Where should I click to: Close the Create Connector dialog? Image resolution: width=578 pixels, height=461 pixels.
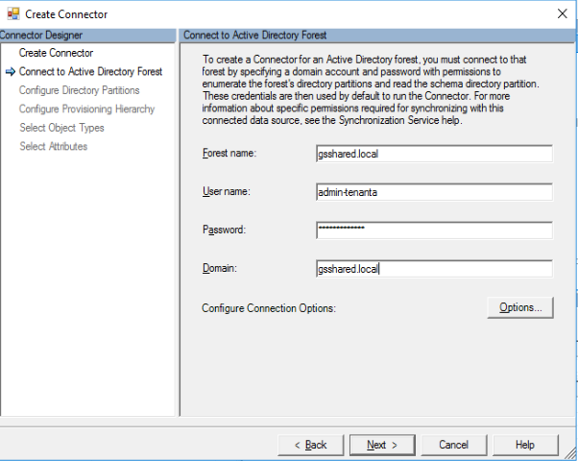pyautogui.click(x=560, y=13)
